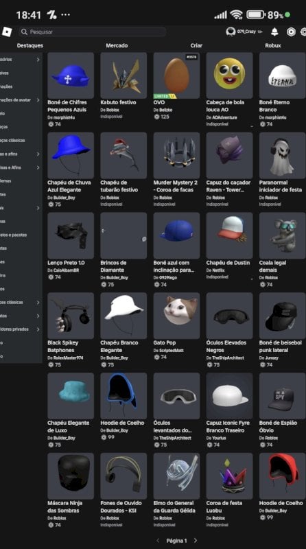Image resolution: width=306 pixels, height=549 pixels.
Task: Open settings gear in top bar
Action: (x=303, y=32)
